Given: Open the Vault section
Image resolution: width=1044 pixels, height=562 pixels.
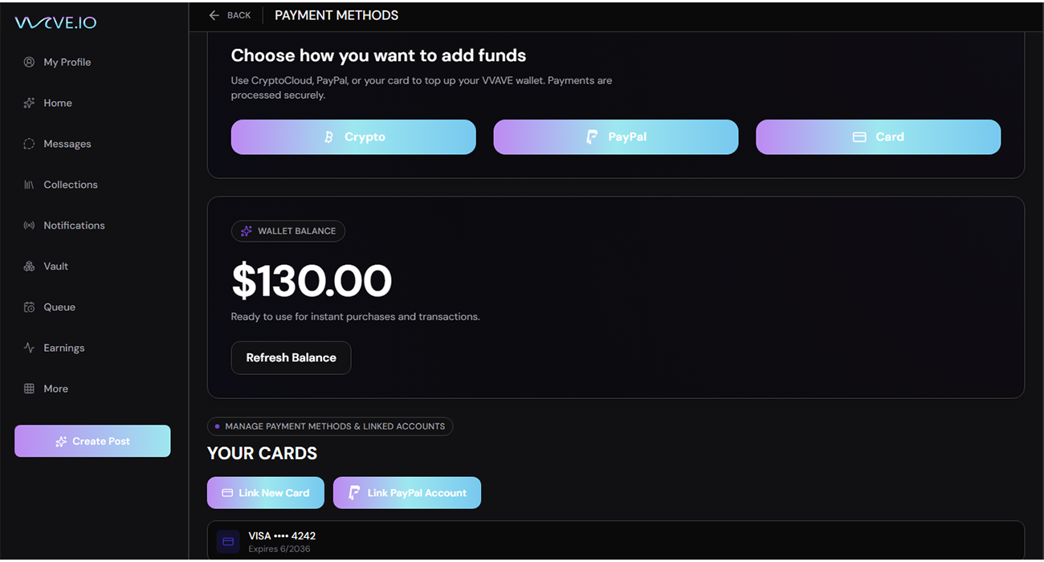Looking at the screenshot, I should [x=55, y=266].
